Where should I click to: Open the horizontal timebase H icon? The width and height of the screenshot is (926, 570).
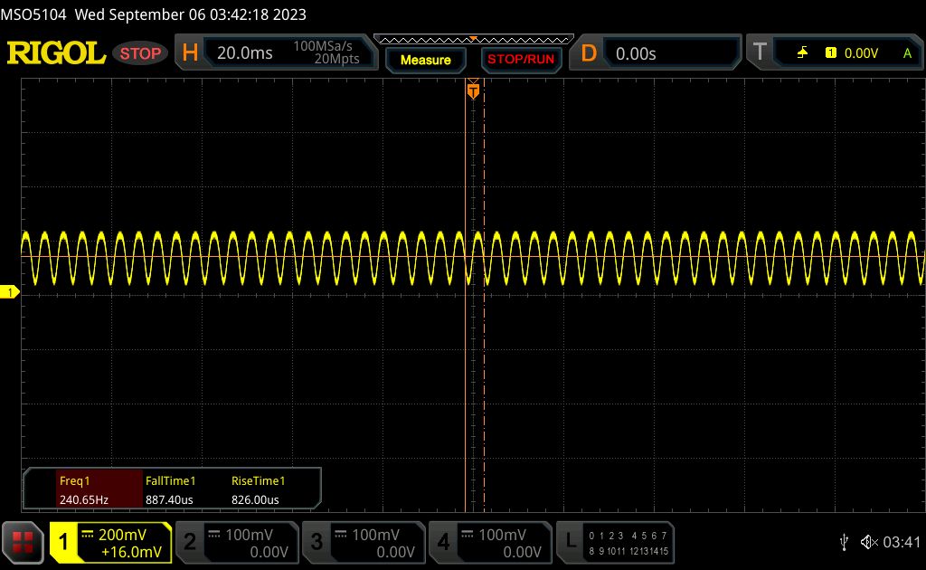pyautogui.click(x=190, y=53)
